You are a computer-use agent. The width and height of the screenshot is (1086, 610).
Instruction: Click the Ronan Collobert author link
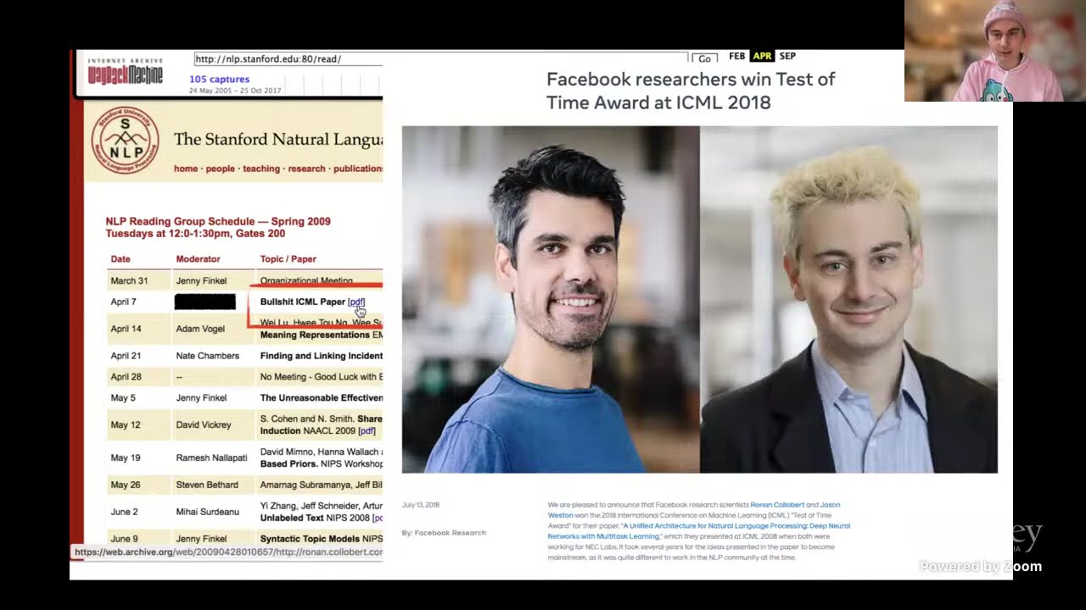pos(775,505)
